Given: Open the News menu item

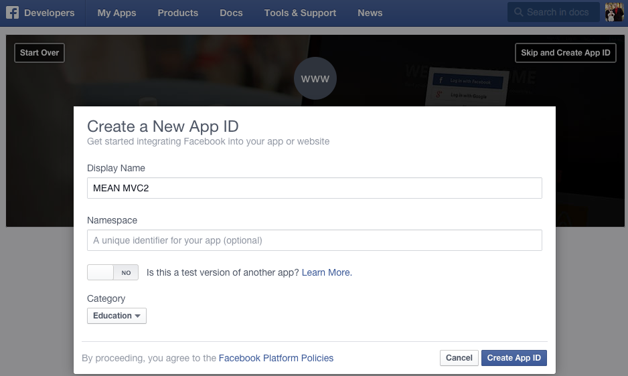Looking at the screenshot, I should click(x=370, y=13).
